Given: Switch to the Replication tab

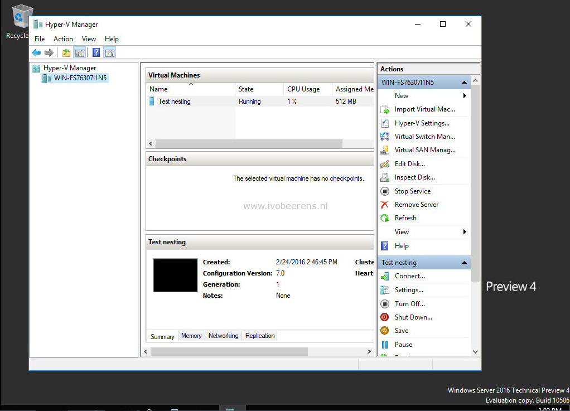Looking at the screenshot, I should pos(259,336).
